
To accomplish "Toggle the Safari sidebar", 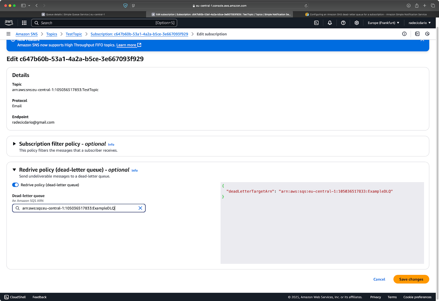I will (x=23, y=5).
